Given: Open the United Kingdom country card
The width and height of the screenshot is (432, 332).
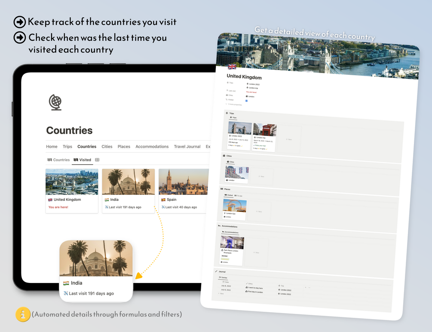Looking at the screenshot, I should (72, 191).
